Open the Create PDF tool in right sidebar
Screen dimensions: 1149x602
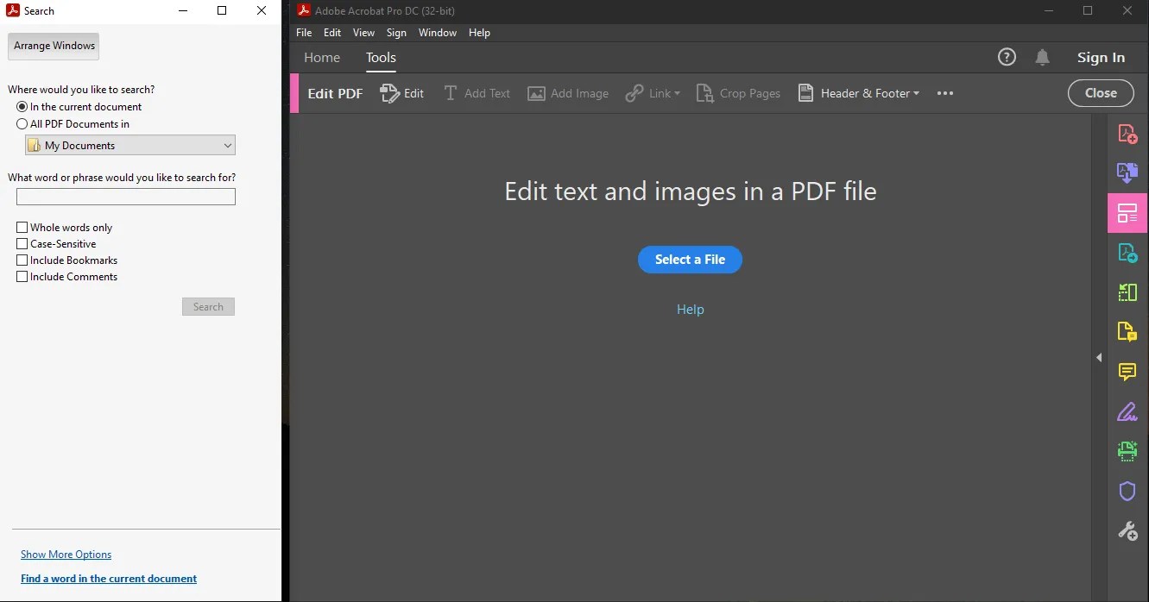[1127, 134]
